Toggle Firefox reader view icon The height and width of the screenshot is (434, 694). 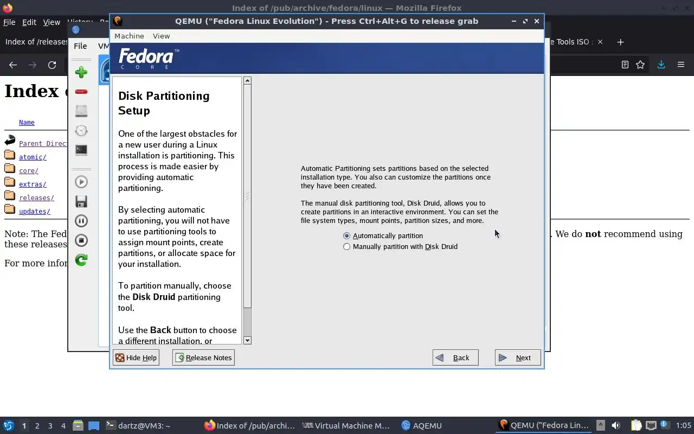point(625,65)
